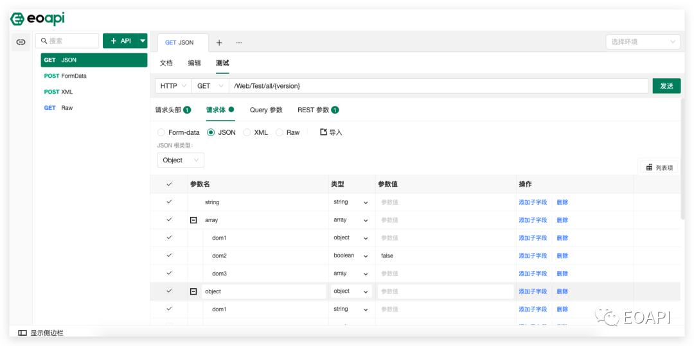Click the 发送 send button
This screenshot has height=346, width=694.
click(666, 86)
